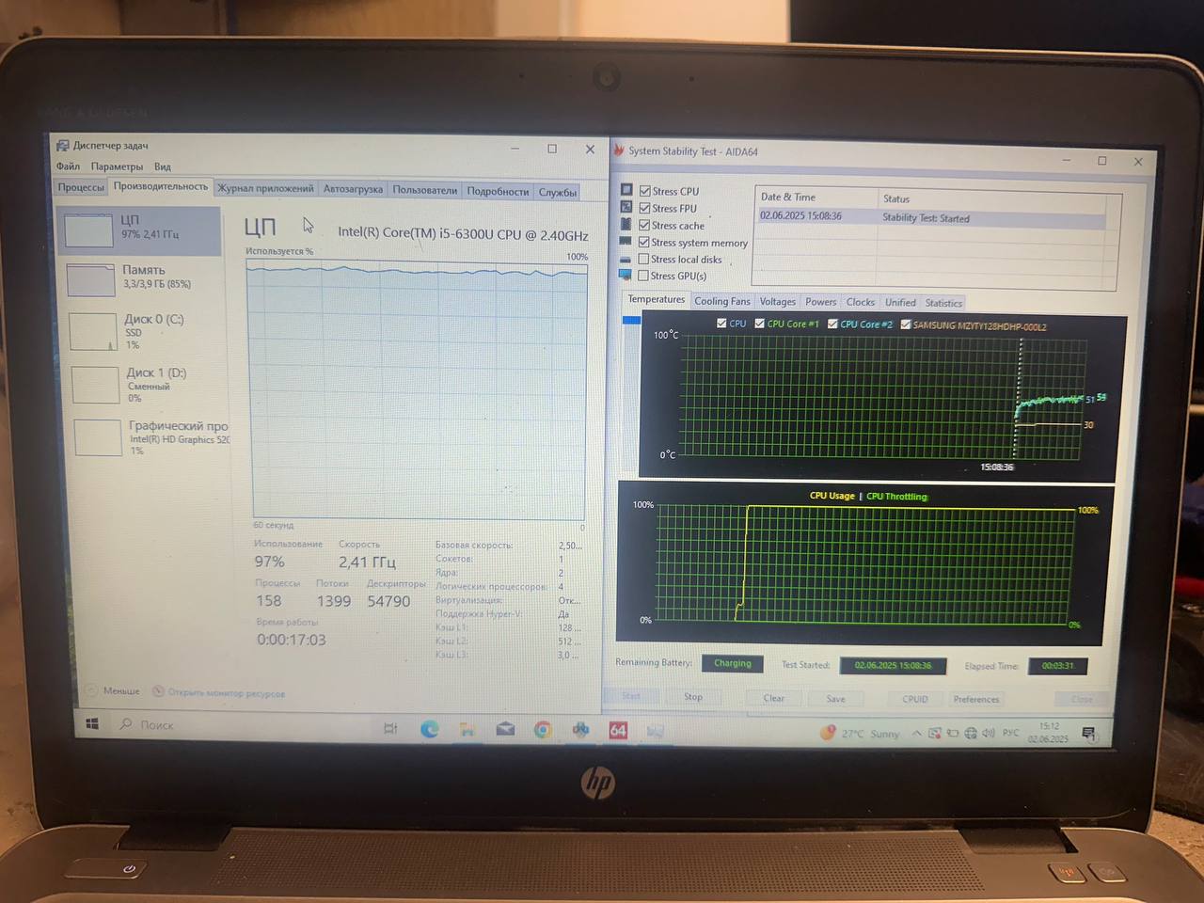
Task: Click the Windows Start button
Action: point(92,723)
